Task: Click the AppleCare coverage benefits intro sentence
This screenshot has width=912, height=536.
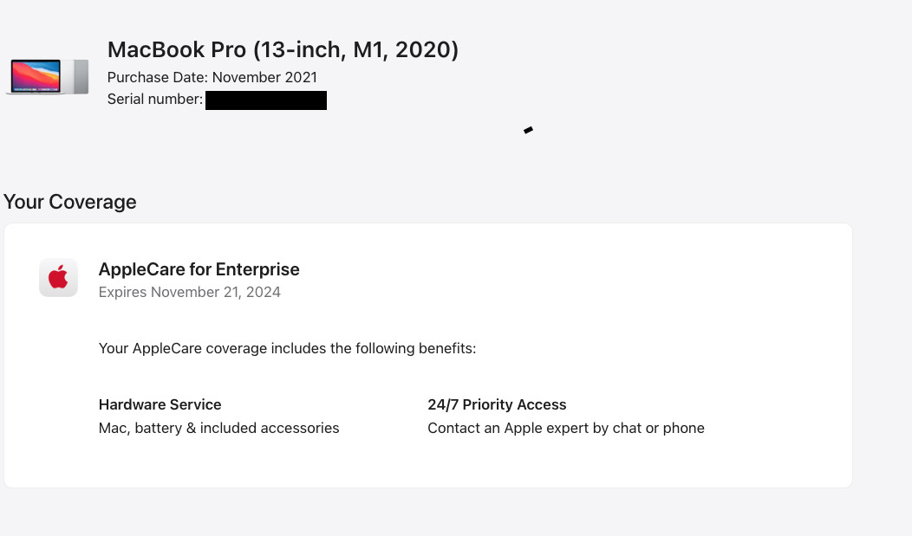Action: coord(287,348)
